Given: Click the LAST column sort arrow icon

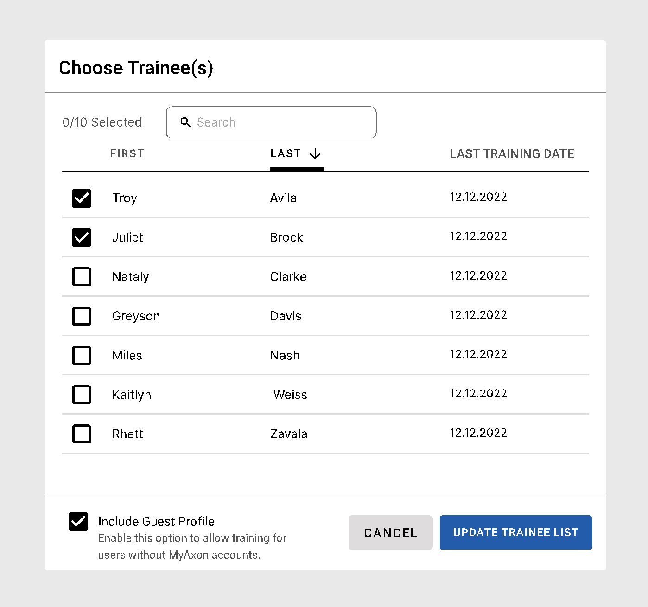Looking at the screenshot, I should (316, 153).
